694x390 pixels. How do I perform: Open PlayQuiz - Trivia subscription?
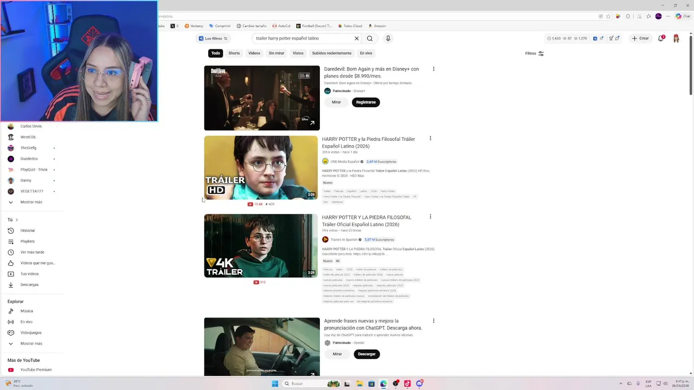pyautogui.click(x=34, y=170)
